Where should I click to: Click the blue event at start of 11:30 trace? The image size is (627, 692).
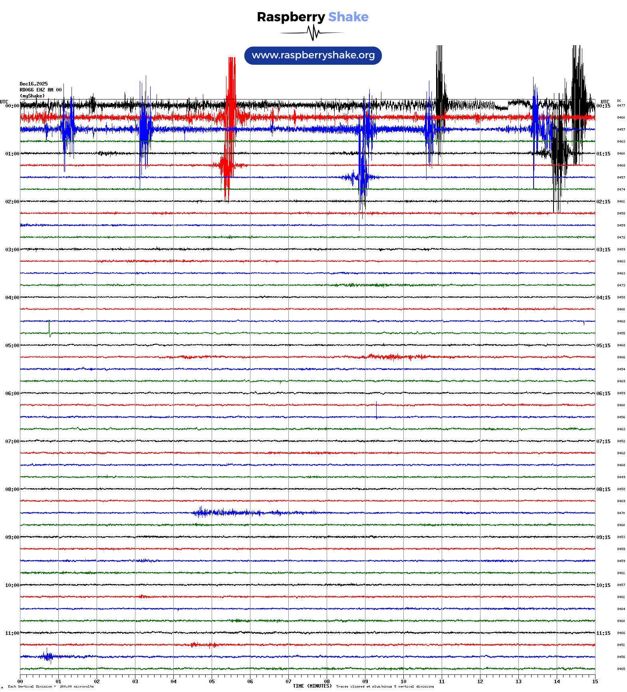point(48,656)
